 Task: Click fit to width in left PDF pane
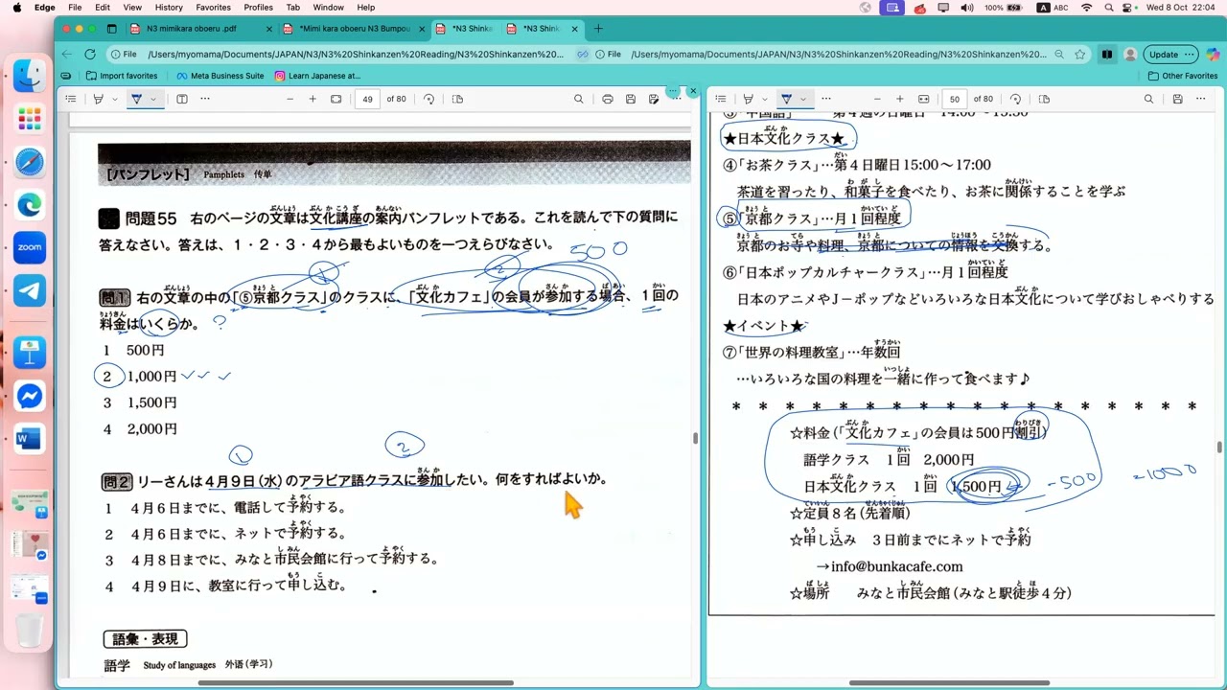tap(336, 99)
